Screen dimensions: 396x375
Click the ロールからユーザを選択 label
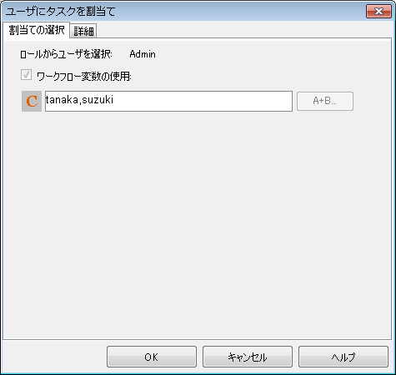tap(66, 54)
